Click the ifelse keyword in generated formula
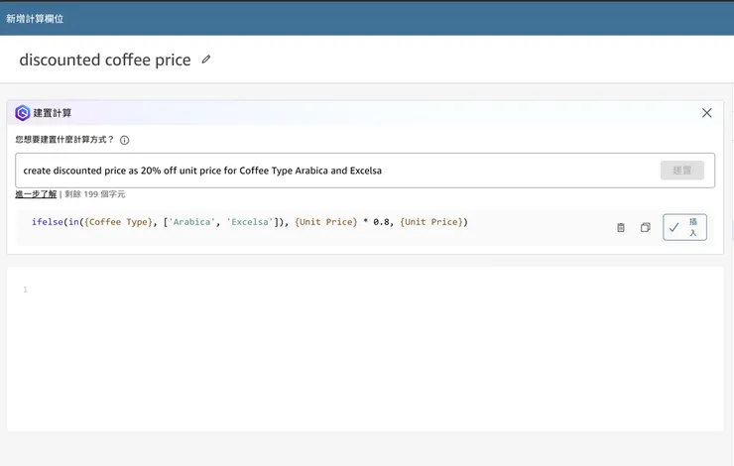 pyautogui.click(x=47, y=222)
